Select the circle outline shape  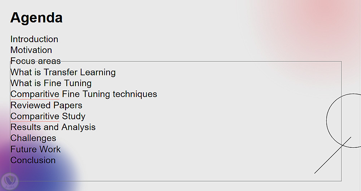click(x=327, y=121)
